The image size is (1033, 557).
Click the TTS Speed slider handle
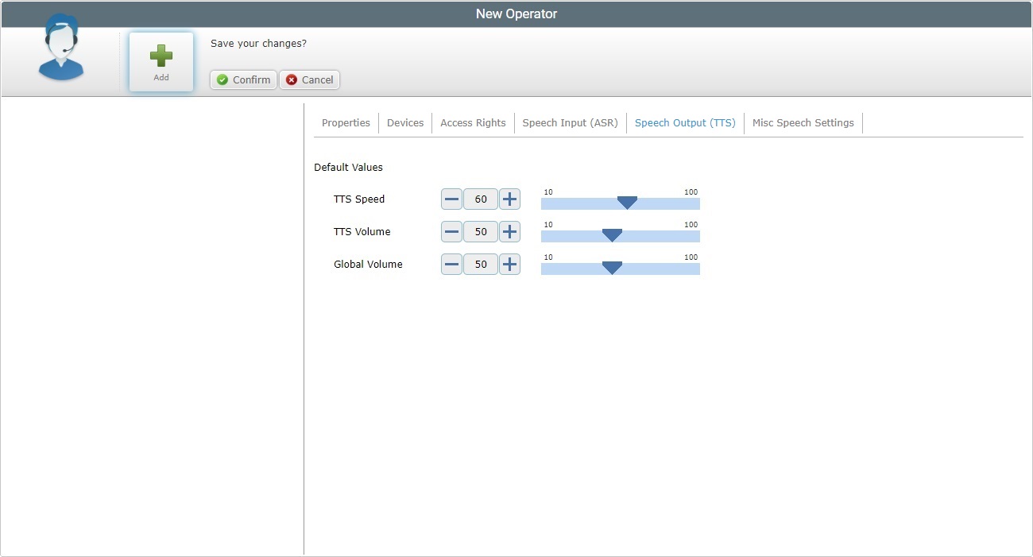627,203
